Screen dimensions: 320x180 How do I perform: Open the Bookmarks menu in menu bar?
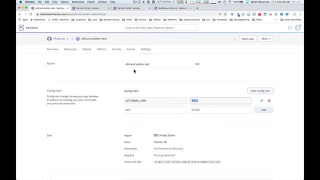tap(78, 2)
